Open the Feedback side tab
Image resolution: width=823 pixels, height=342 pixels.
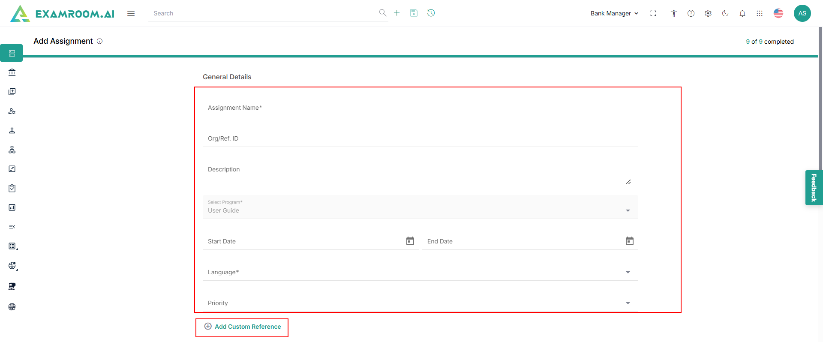point(814,188)
